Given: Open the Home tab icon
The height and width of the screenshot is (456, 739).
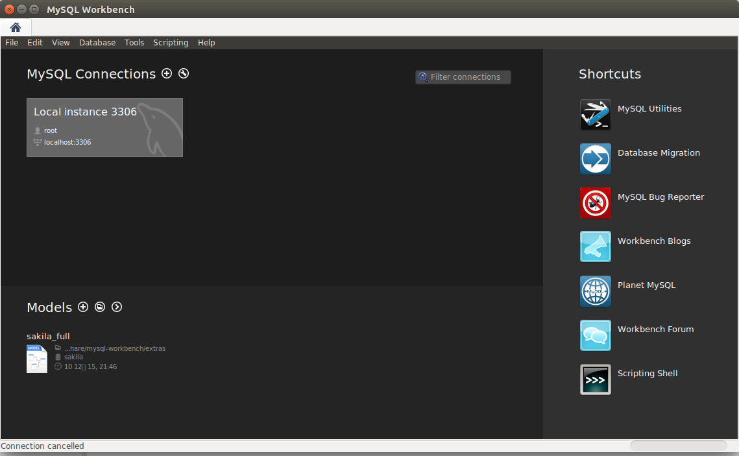Looking at the screenshot, I should coord(16,27).
